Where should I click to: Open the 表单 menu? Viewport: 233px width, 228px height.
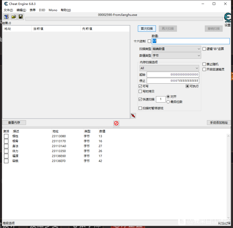33,10
